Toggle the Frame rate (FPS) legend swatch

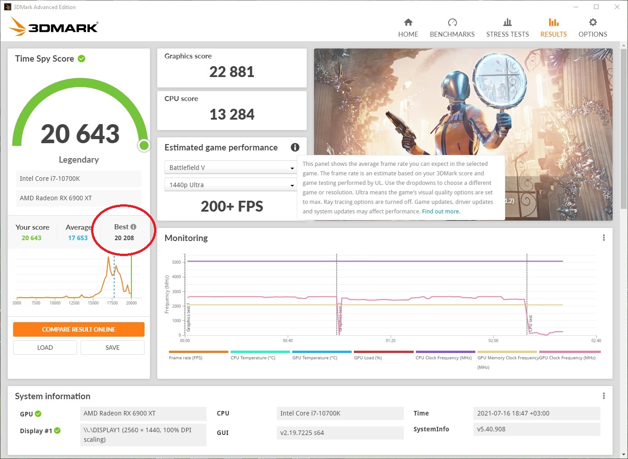click(x=198, y=352)
